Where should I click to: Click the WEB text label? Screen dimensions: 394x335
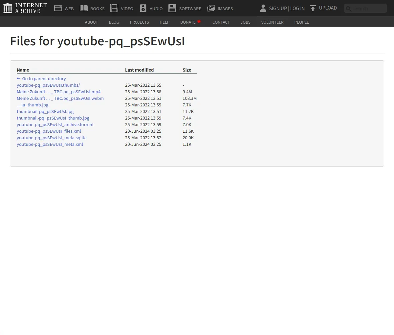click(x=69, y=9)
